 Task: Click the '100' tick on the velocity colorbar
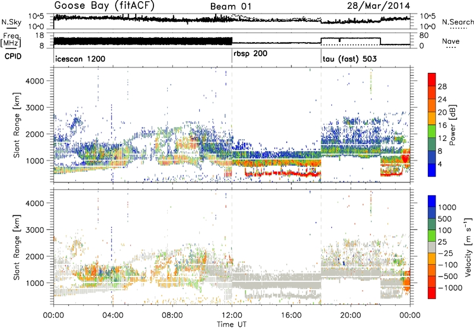click(x=445, y=230)
